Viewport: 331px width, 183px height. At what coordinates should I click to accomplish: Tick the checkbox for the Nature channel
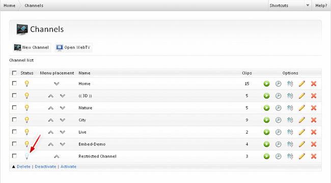click(14, 108)
